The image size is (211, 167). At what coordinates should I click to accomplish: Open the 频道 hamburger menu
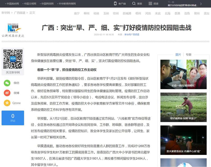(x=150, y=4)
